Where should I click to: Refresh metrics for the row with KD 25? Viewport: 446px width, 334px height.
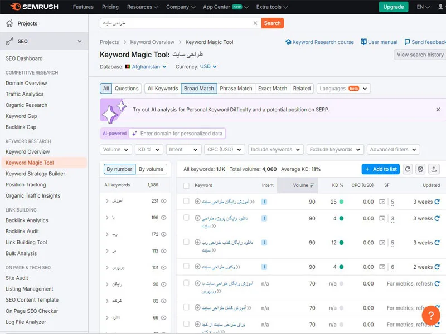pyautogui.click(x=437, y=202)
